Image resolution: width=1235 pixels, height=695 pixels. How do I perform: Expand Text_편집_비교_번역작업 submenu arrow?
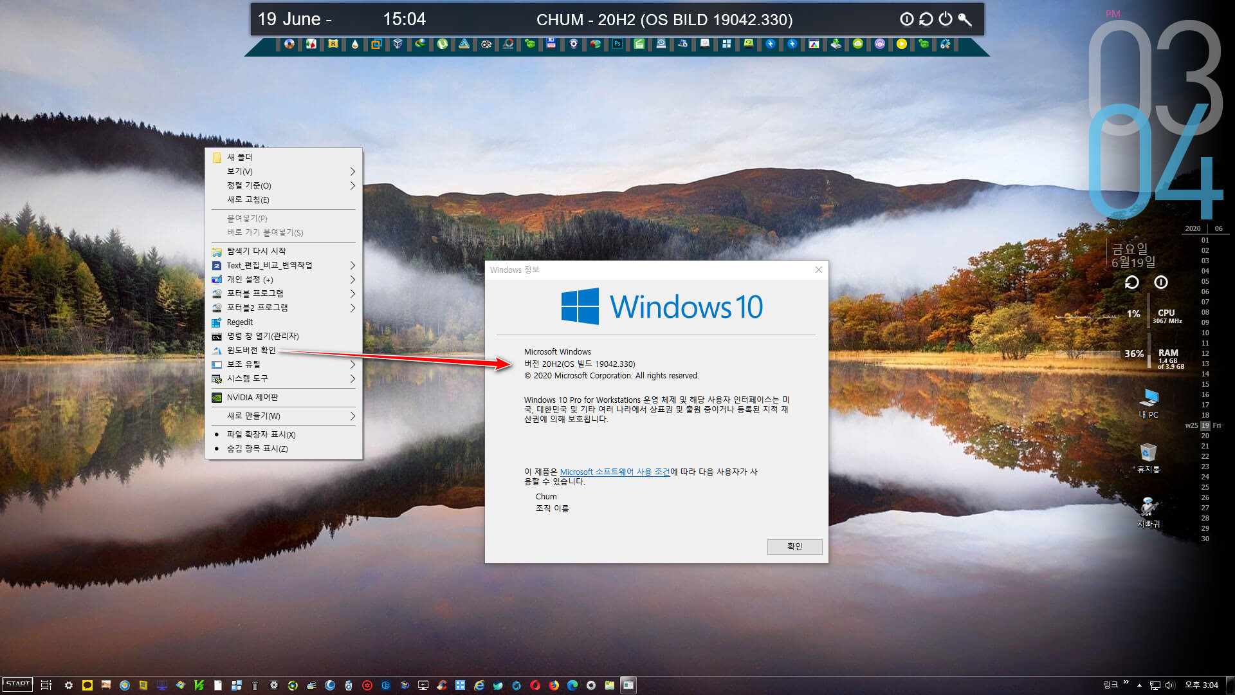pyautogui.click(x=352, y=265)
